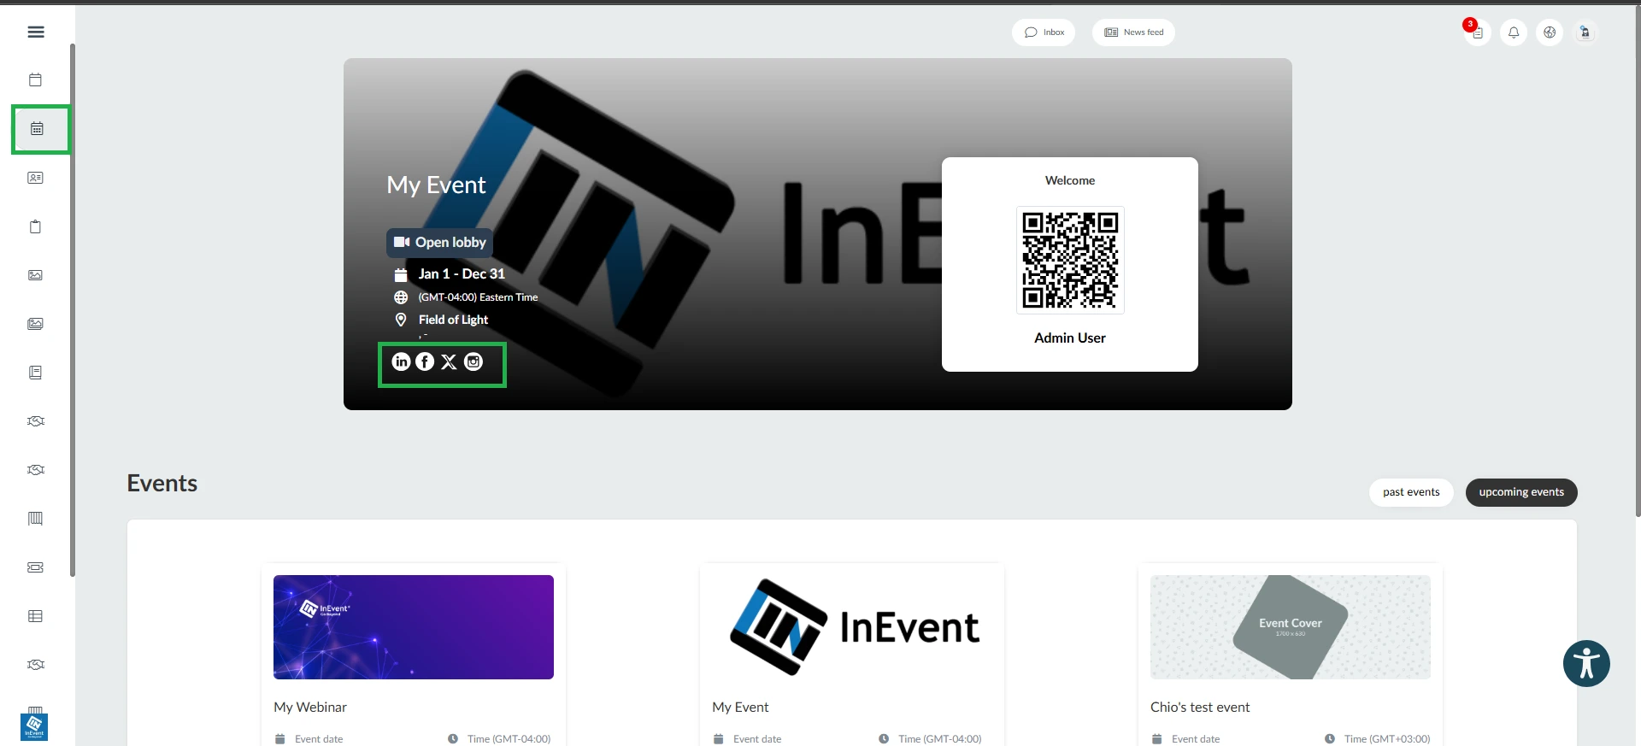
Task: Click the left sidebar scrollbar
Action: tap(73, 309)
